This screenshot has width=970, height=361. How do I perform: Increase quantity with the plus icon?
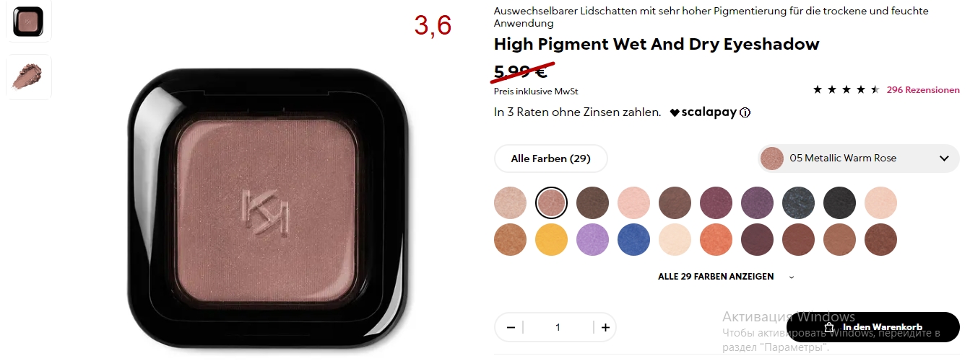605,327
